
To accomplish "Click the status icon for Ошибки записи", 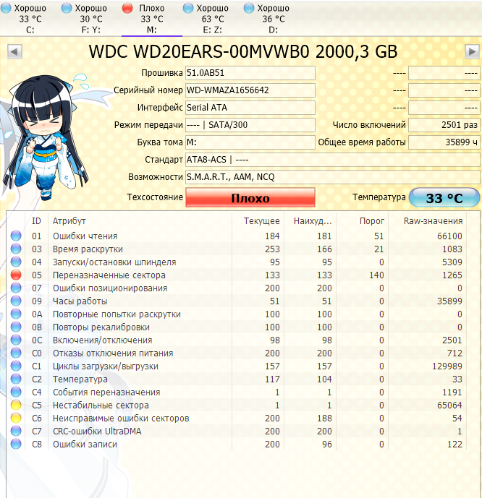I will click(x=16, y=444).
